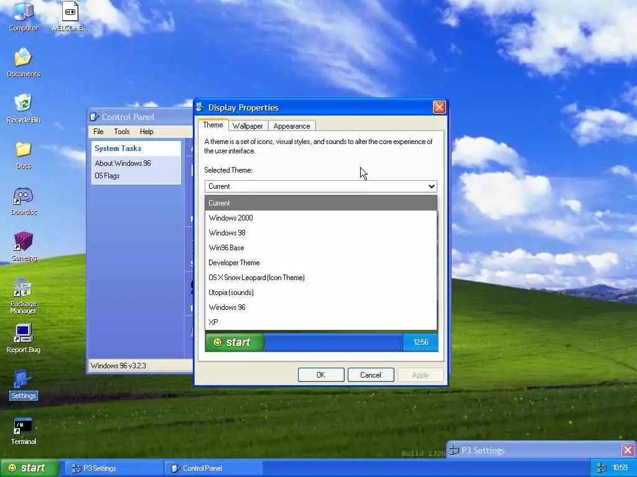Open About Windows 96 link

123,163
